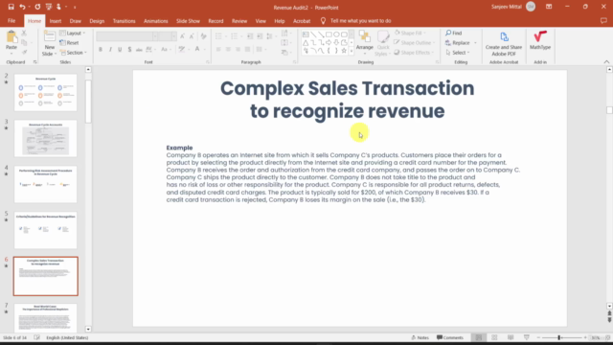Open the Undo history dropdown arrow
The width and height of the screenshot is (613, 345).
click(29, 7)
